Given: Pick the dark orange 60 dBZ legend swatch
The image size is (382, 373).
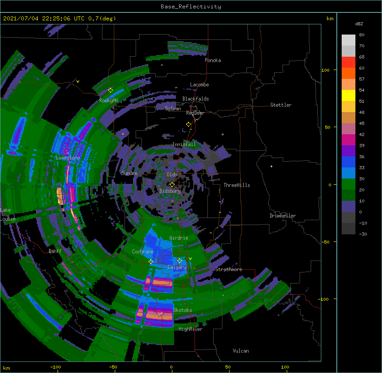Looking at the screenshot, I should (348, 73).
